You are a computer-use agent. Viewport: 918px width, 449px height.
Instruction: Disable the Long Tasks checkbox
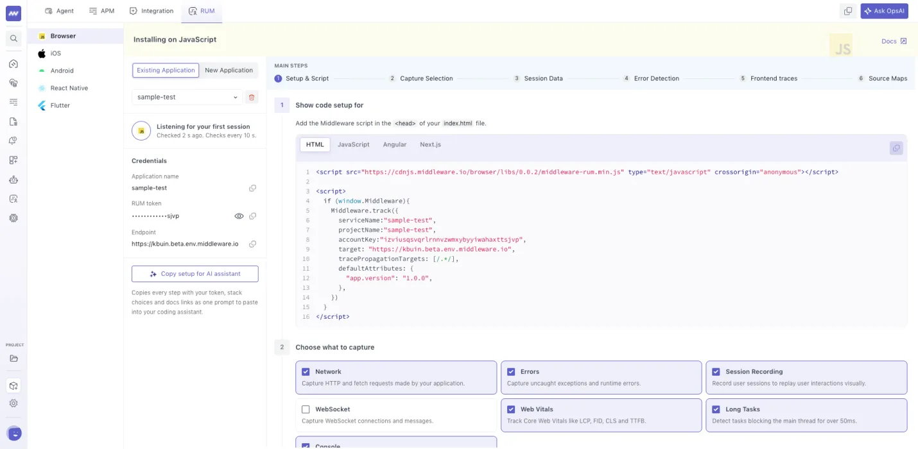click(716, 409)
